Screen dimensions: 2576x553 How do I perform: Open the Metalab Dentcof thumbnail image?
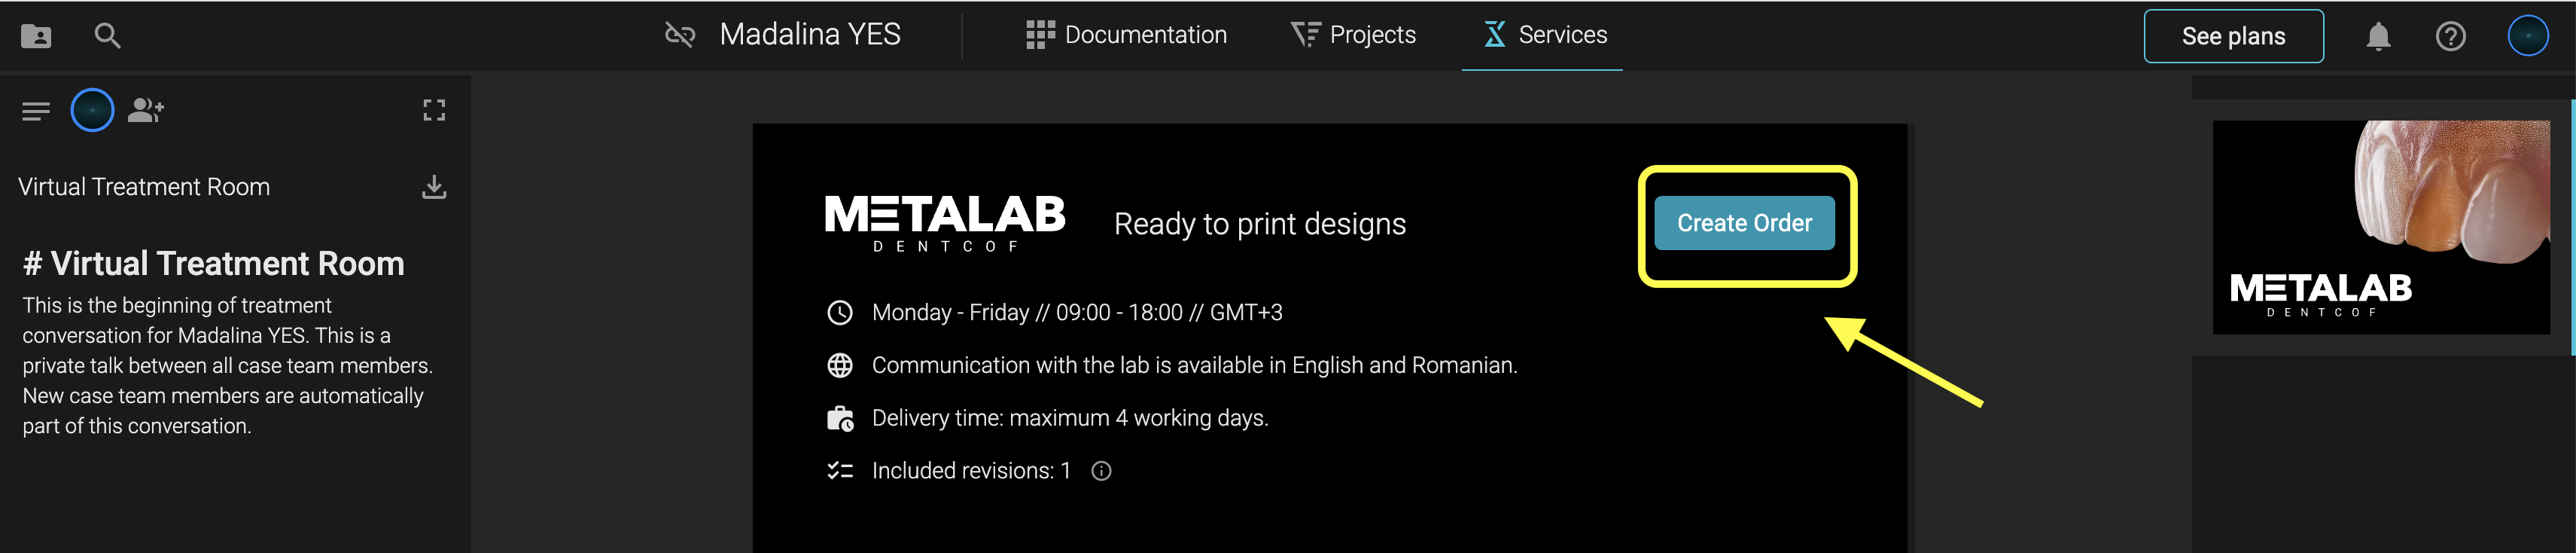click(x=2380, y=227)
